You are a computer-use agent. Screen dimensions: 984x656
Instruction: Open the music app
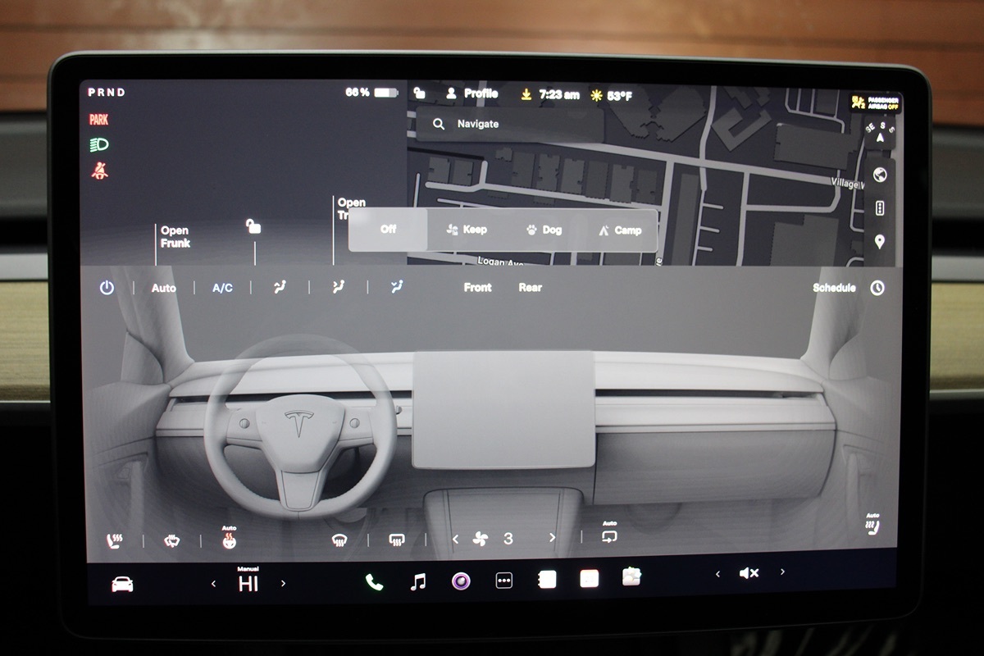tap(418, 581)
